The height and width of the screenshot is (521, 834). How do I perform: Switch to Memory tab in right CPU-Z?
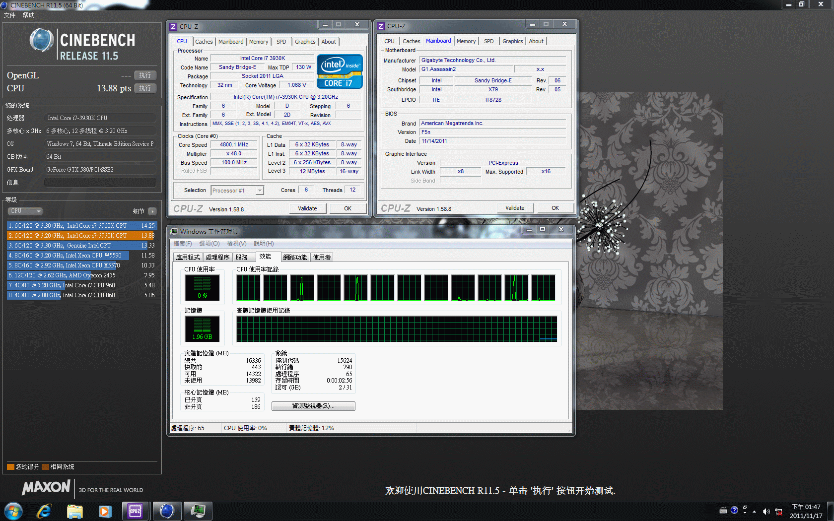click(466, 41)
